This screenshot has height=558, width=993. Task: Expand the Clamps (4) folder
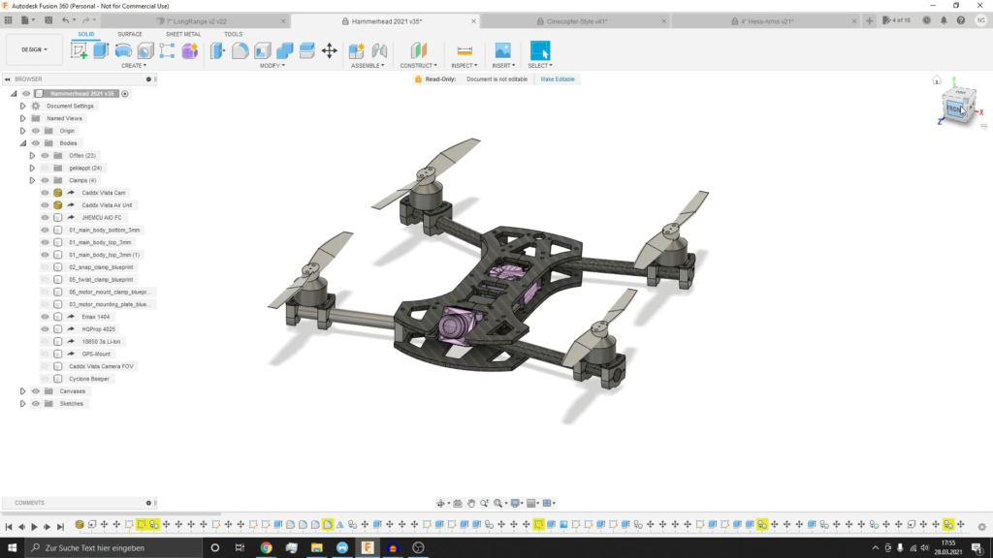(x=32, y=180)
